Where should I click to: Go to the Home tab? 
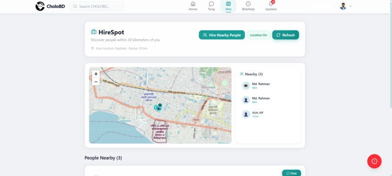(x=193, y=6)
